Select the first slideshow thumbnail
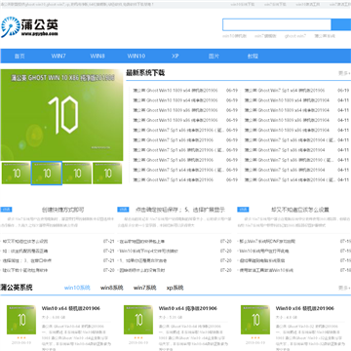Image resolution: width=351 pixels, height=351 pixels. [x=17, y=174]
